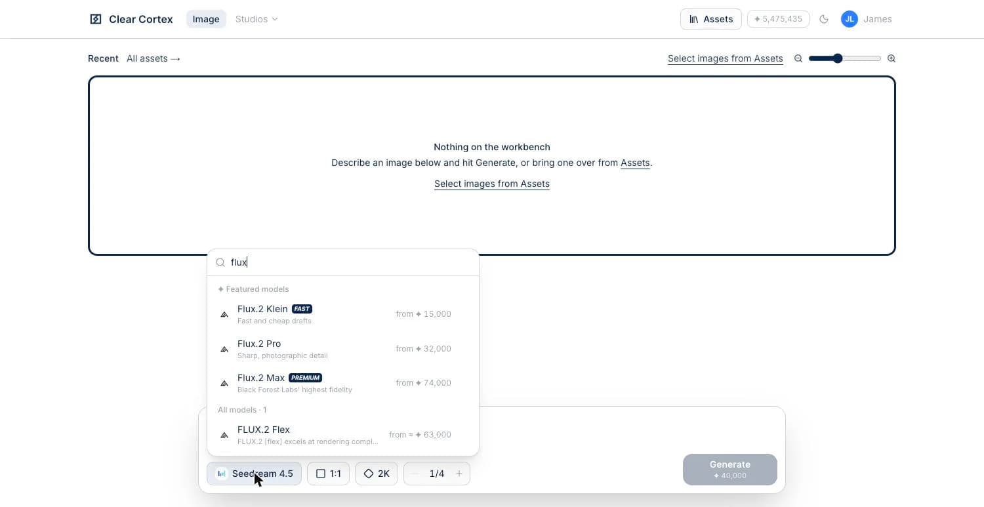Click the zoom out magnifier icon
984x507 pixels.
[x=798, y=58]
